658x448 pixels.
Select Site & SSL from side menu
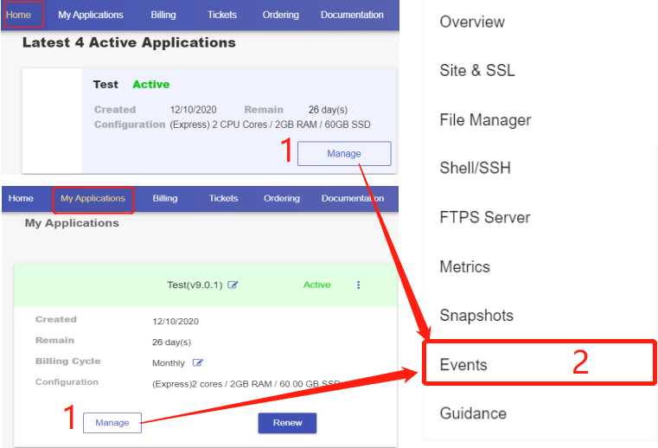coord(477,71)
